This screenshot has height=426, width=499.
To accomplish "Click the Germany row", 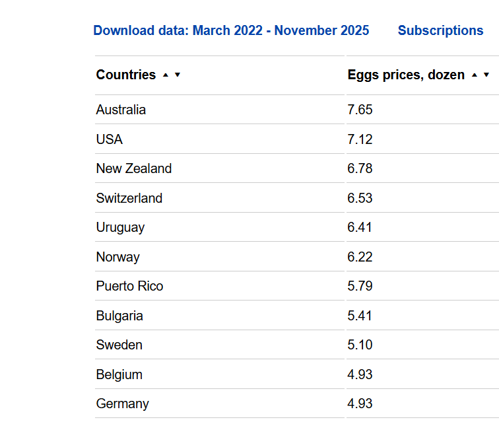I will pyautogui.click(x=122, y=404).
